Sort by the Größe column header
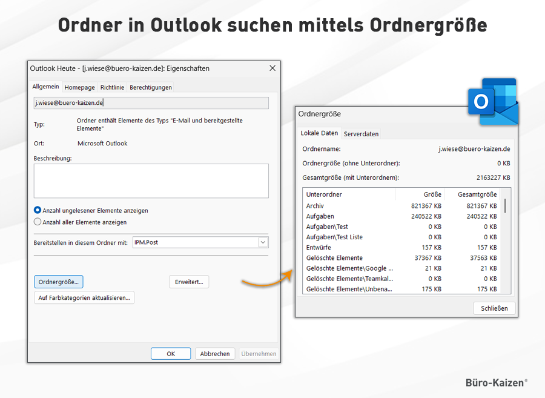The height and width of the screenshot is (398, 545). pyautogui.click(x=420, y=194)
